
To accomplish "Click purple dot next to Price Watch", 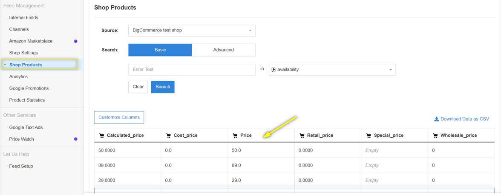I will tap(76, 139).
